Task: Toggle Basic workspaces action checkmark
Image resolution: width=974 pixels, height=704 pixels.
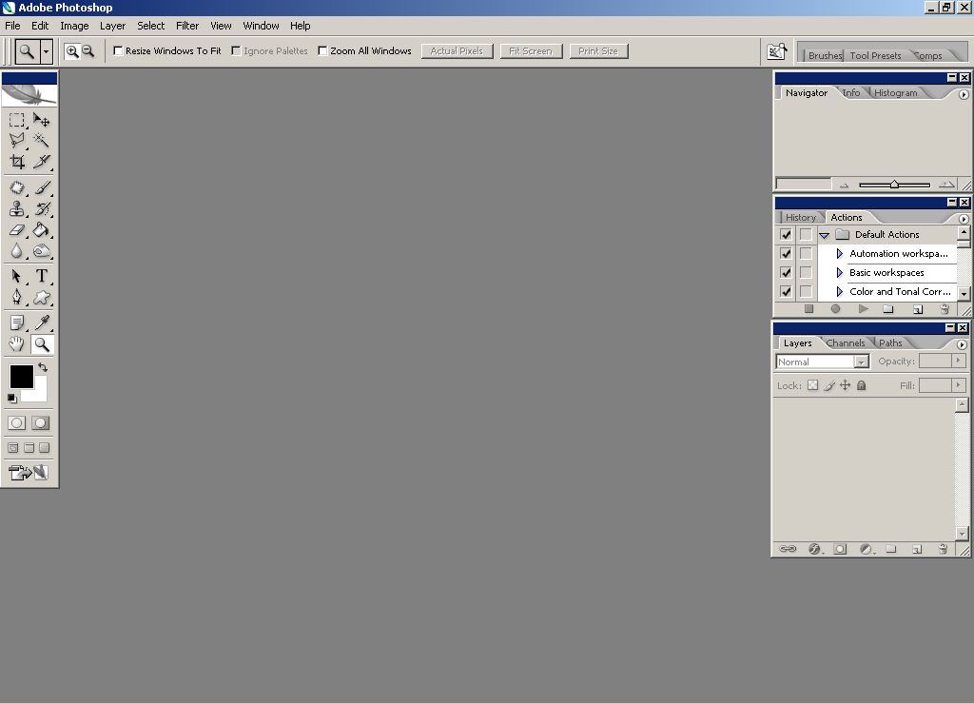Action: [x=786, y=273]
